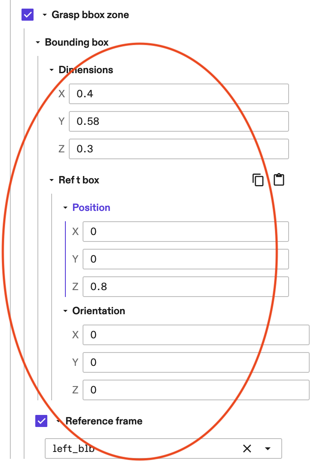Click the highlighted Position label
Viewport: 320px width, 464px height.
tap(91, 207)
